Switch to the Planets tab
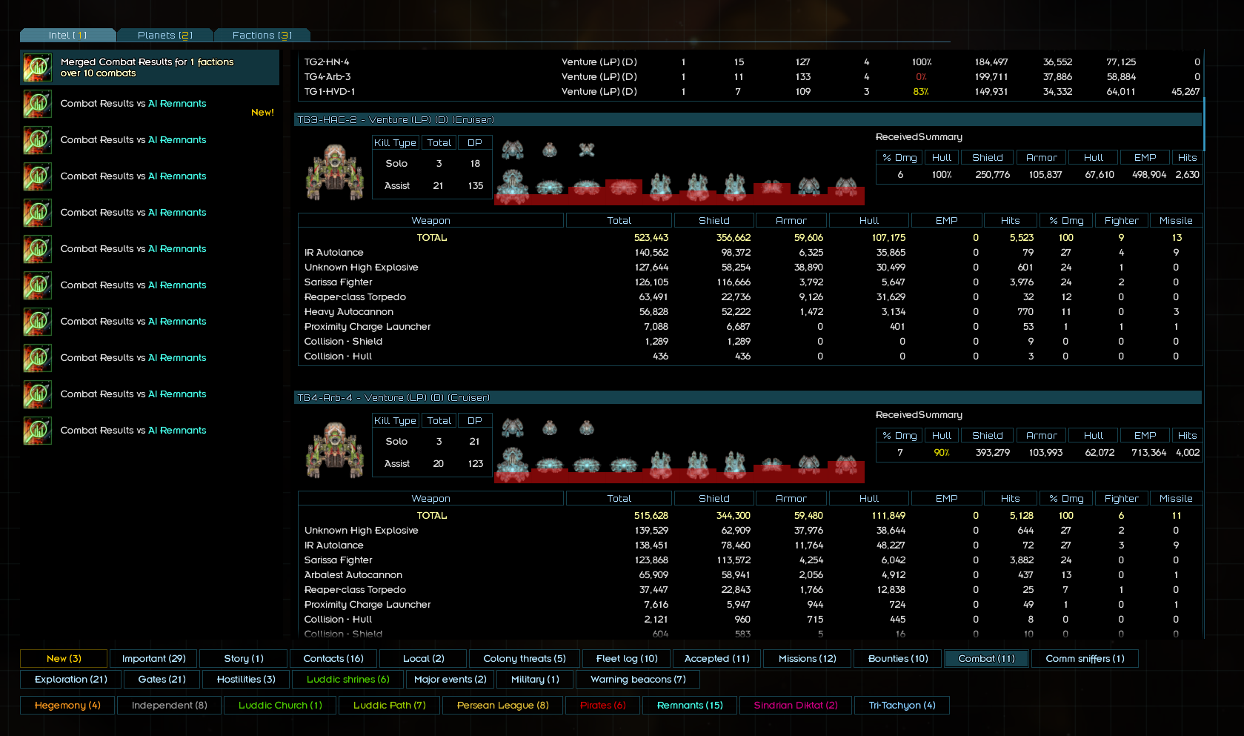 tap(164, 35)
